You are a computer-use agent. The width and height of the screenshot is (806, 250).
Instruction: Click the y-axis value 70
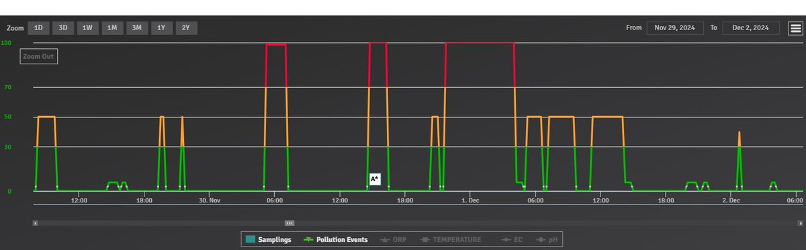7,87
